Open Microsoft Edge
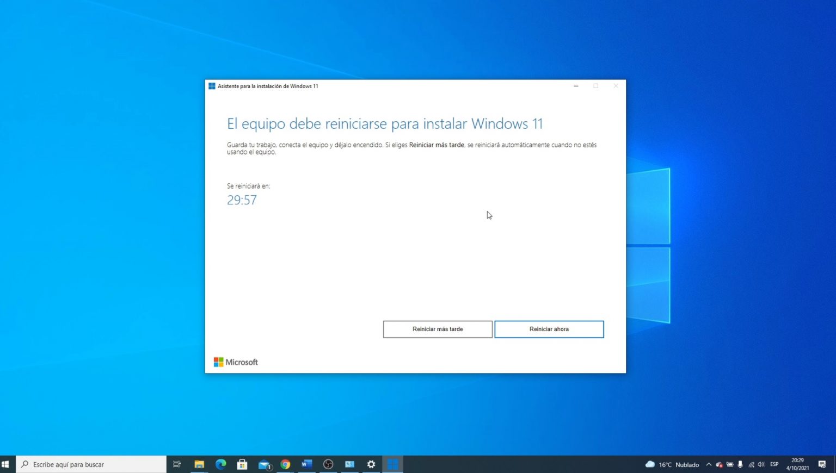The width and height of the screenshot is (836, 473). [220, 464]
